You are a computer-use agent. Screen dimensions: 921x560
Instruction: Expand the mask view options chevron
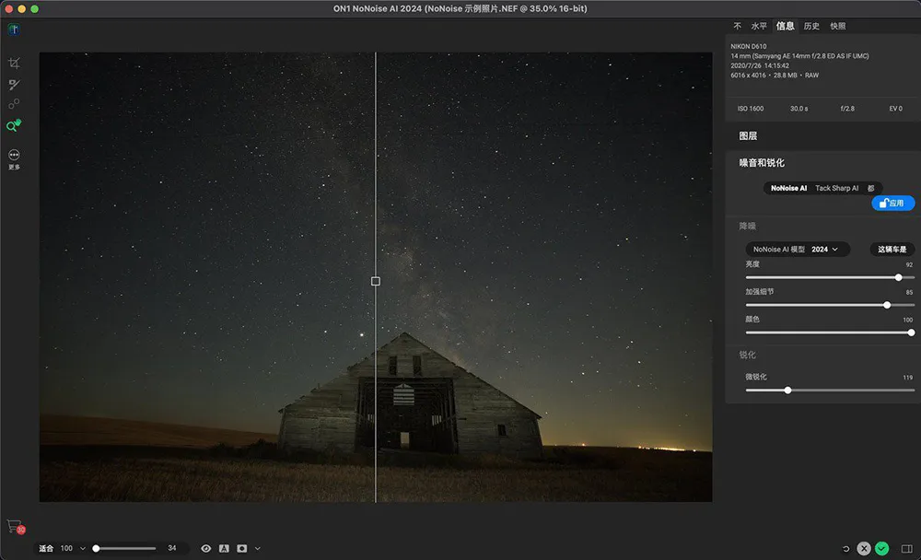coord(257,548)
